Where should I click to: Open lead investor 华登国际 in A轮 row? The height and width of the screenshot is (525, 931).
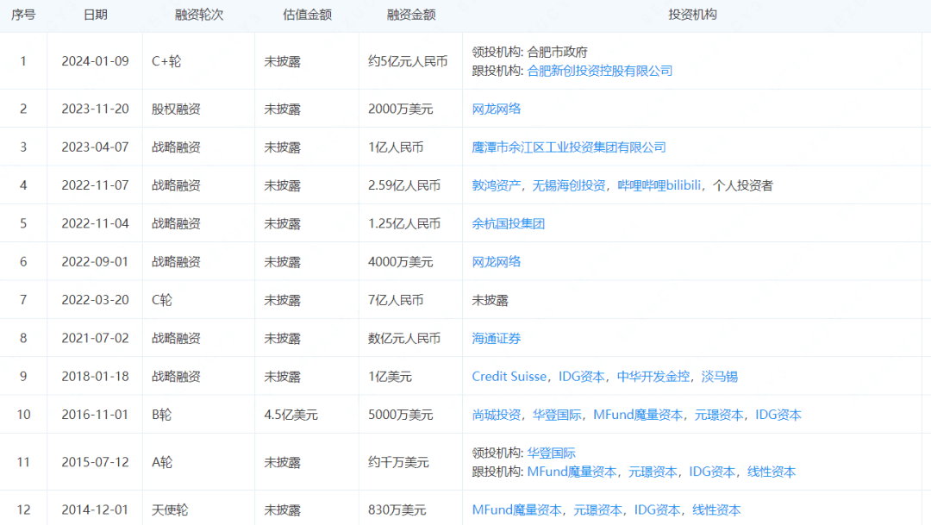pos(552,453)
